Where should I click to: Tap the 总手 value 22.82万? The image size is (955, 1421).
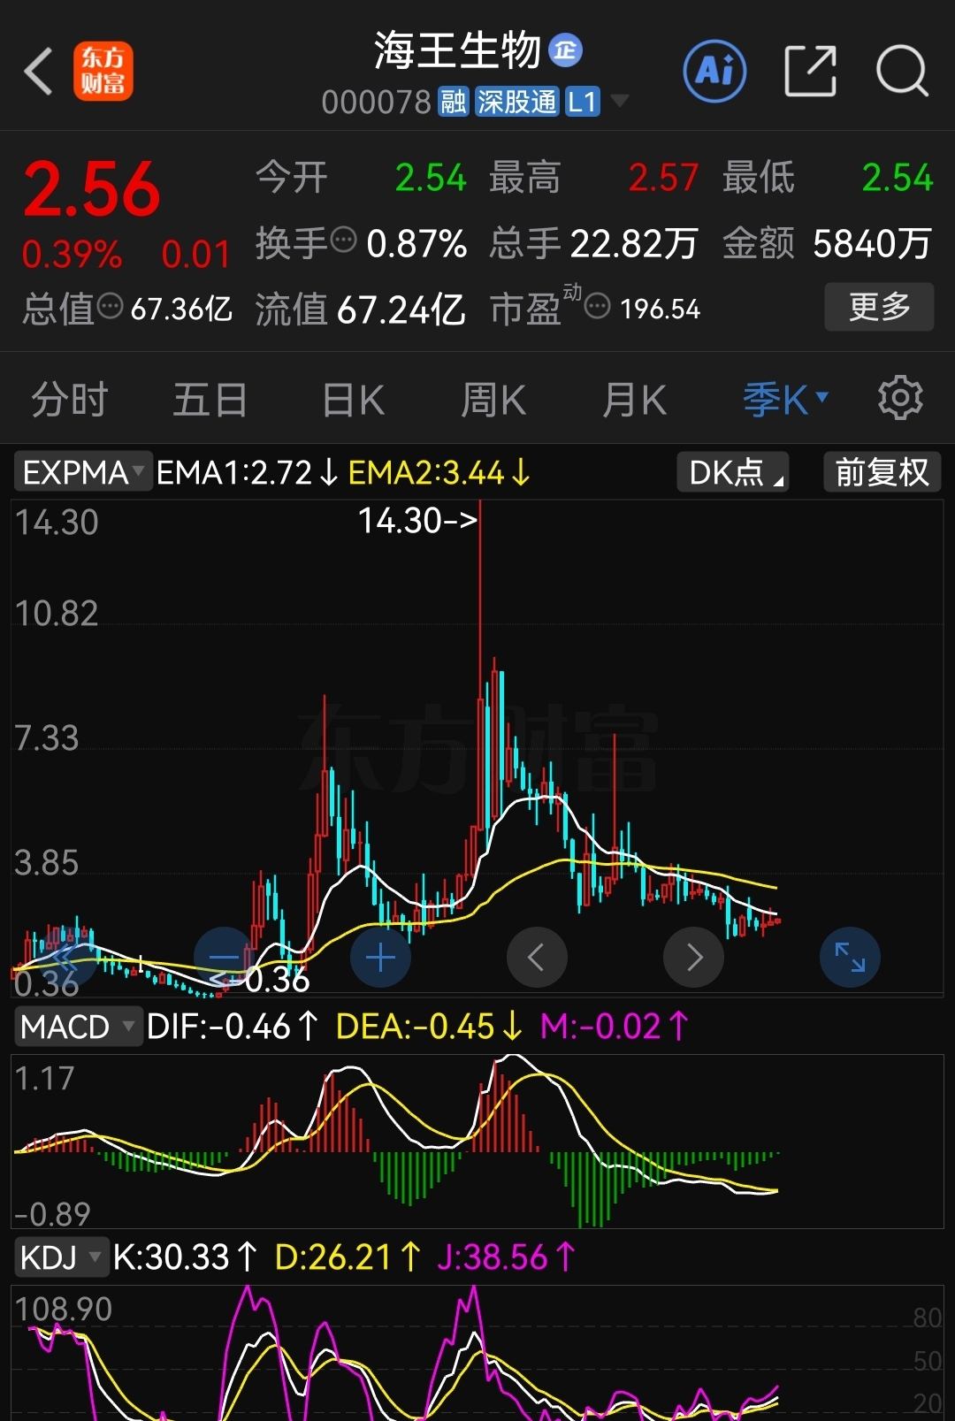click(x=634, y=243)
